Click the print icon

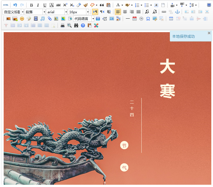tap(63, 25)
